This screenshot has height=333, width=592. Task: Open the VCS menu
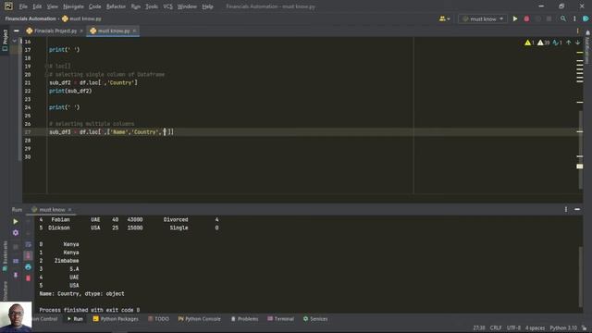point(167,6)
